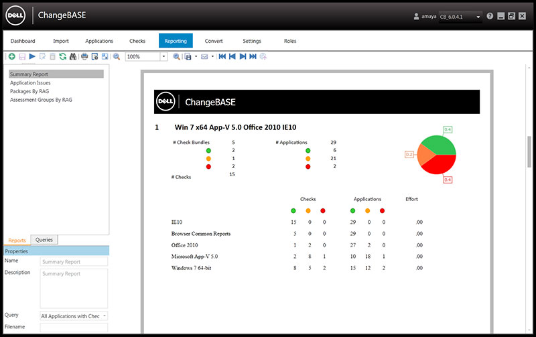Viewport: 536px width, 337px height.
Task: Open page setup icon next to printer
Action: click(x=94, y=56)
